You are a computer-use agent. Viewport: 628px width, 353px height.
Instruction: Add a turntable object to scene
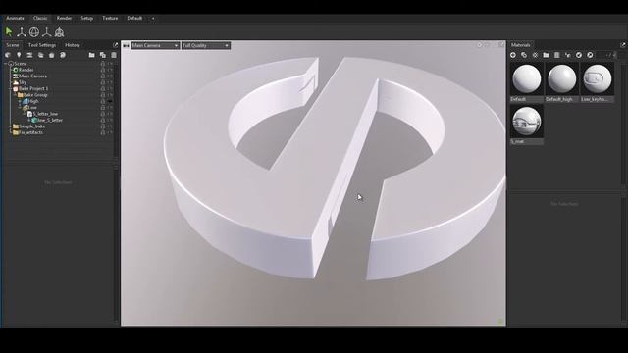[x=40, y=55]
